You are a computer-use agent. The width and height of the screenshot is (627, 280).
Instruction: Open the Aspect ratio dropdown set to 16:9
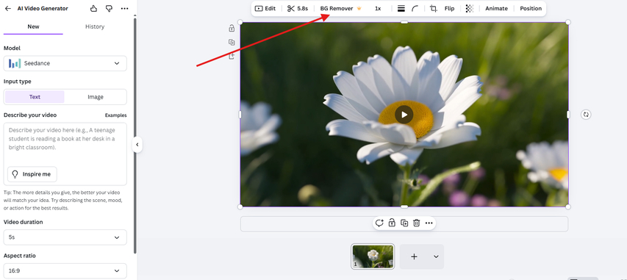pos(65,270)
